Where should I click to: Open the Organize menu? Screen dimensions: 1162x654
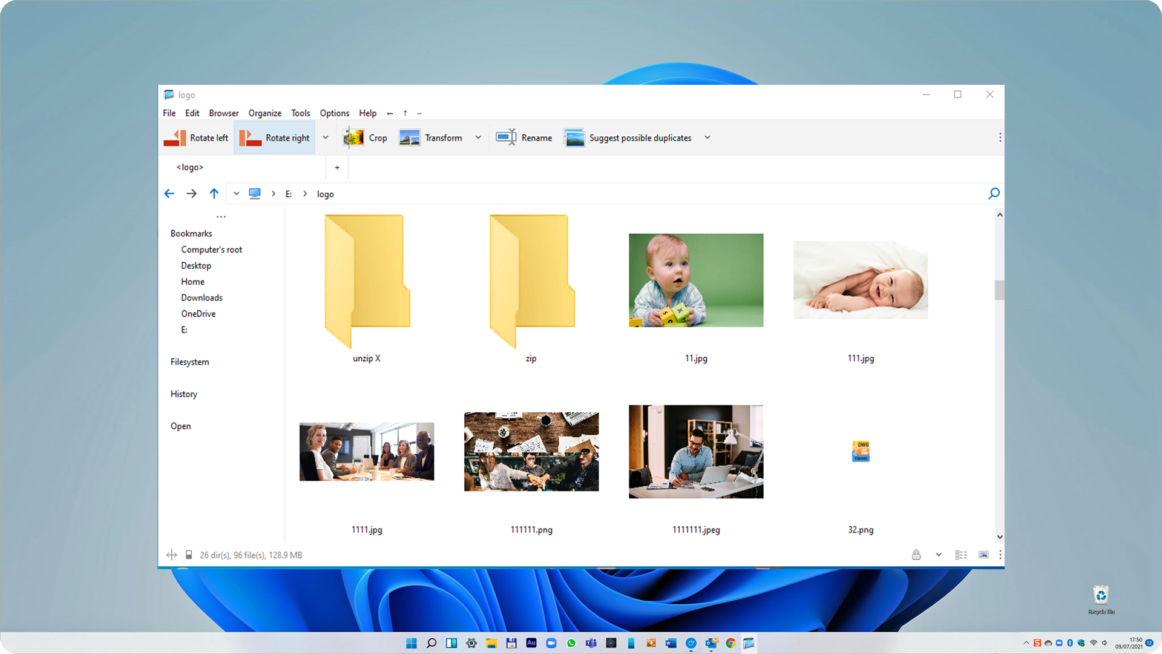(264, 113)
